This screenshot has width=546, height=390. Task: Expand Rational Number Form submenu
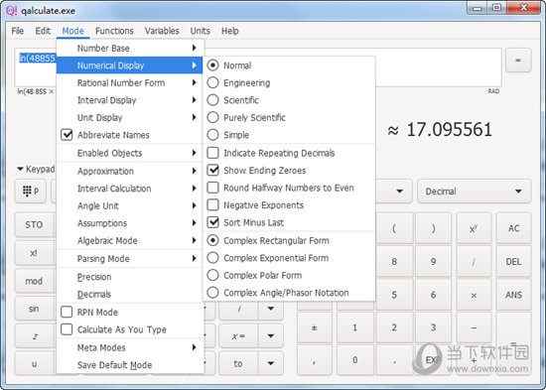coord(129,83)
